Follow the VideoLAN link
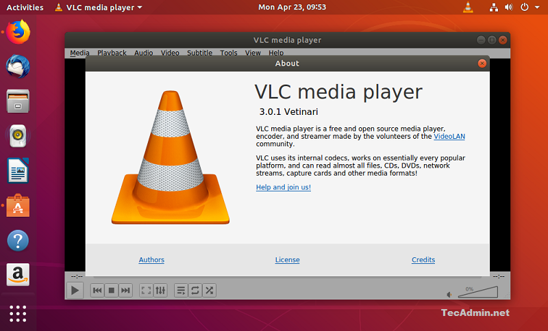Screen dimensions: 548x331 tap(449, 136)
